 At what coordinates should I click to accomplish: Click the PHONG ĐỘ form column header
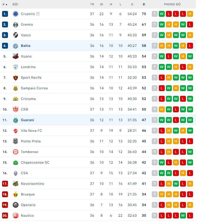[x=172, y=4]
